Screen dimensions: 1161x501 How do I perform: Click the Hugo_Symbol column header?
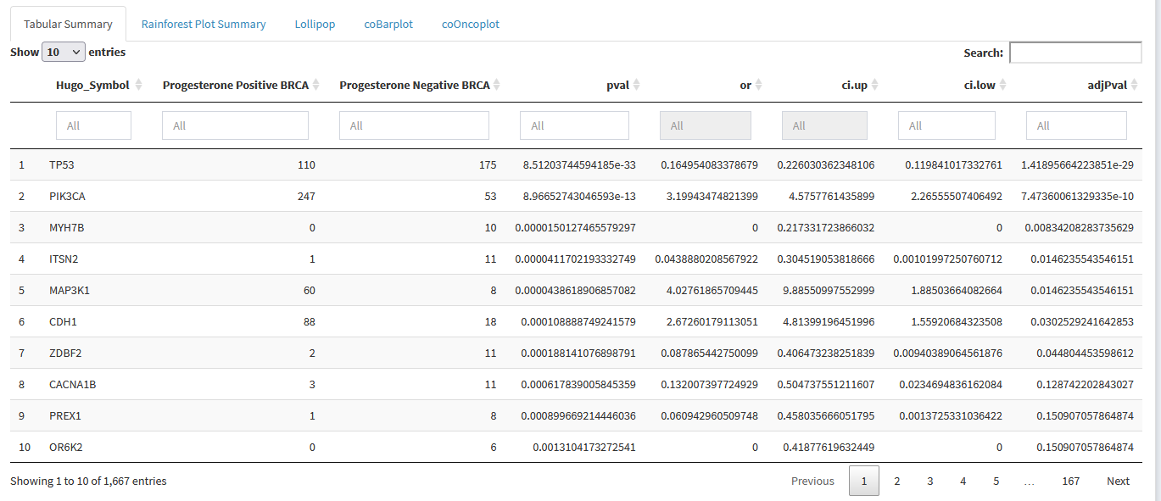(92, 85)
